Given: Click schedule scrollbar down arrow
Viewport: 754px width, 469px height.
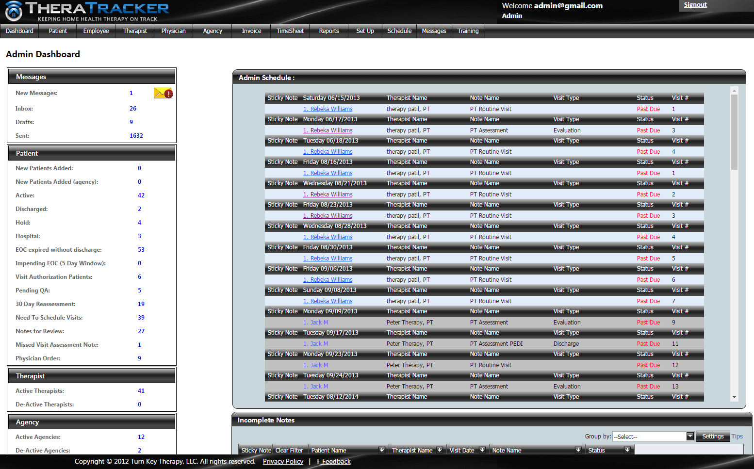Looking at the screenshot, I should (x=734, y=397).
